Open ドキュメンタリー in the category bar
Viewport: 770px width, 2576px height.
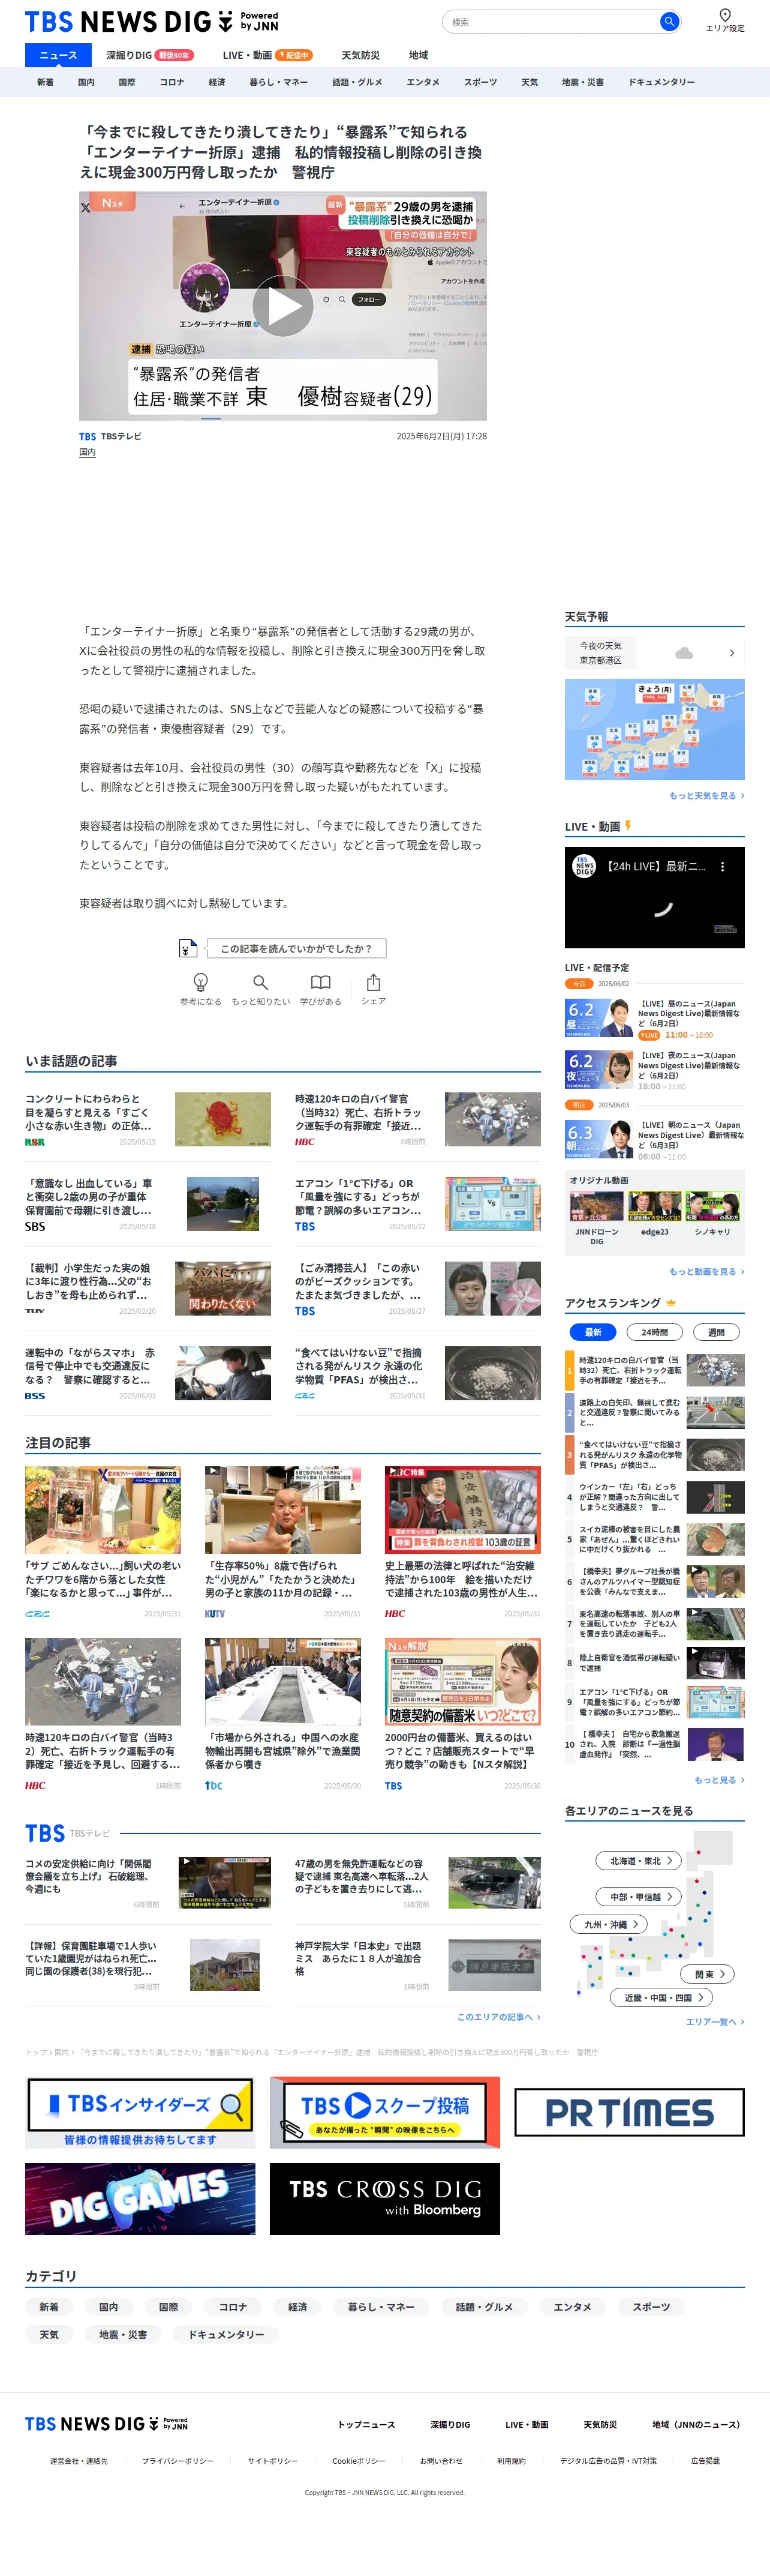(x=661, y=82)
